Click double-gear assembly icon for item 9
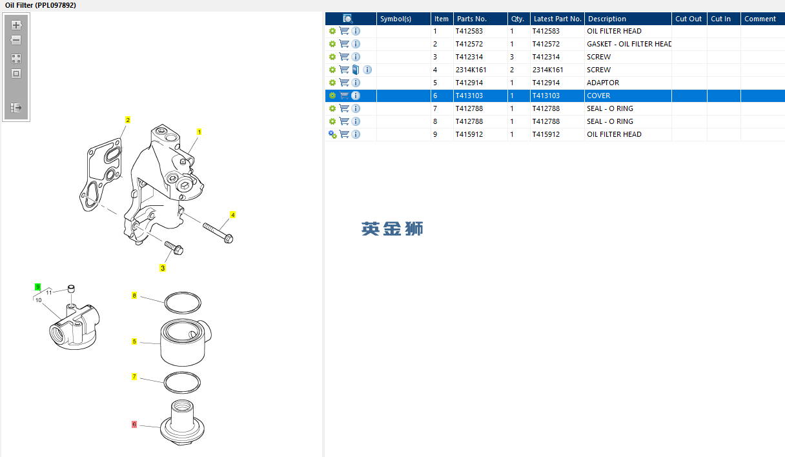 coord(332,134)
